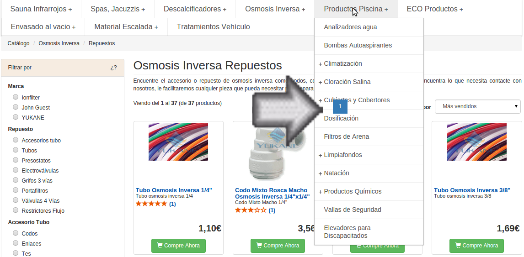524x257 pixels.
Task: Click the cart icon on first Compre Ahora button
Action: (x=160, y=245)
